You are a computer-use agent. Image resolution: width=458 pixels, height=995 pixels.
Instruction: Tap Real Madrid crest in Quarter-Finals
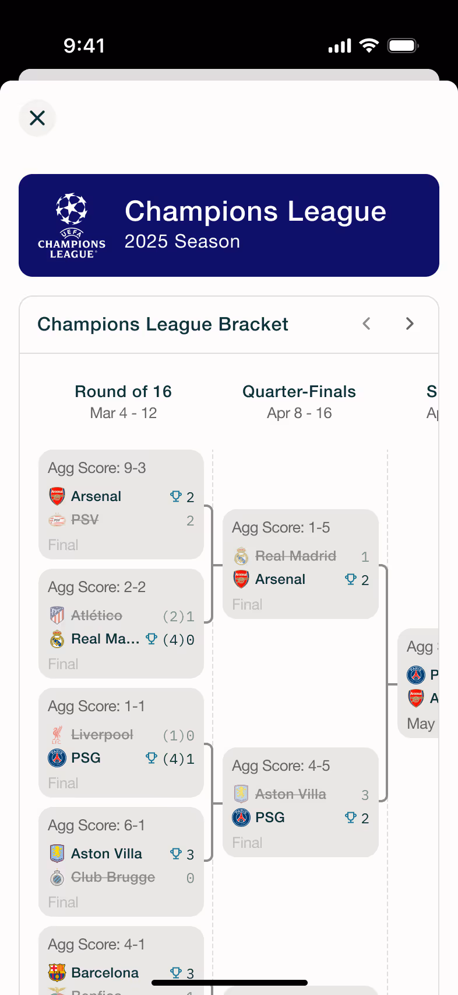point(241,556)
